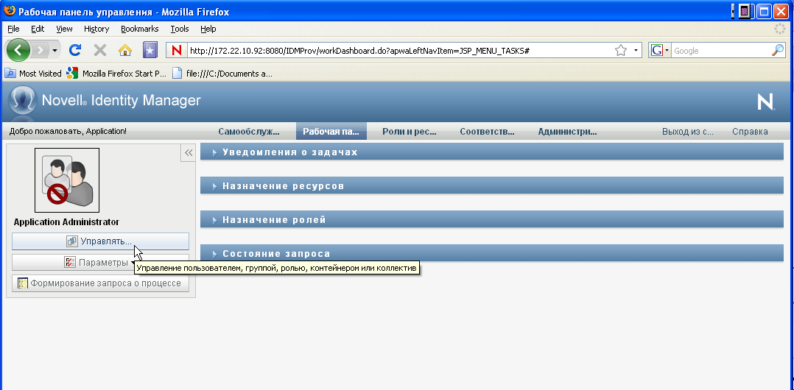Maximize the Firefox window
Screen dimensions: 794x390
click(x=765, y=11)
